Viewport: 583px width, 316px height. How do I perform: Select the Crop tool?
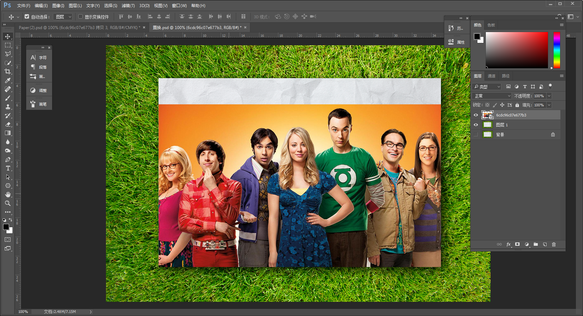tap(8, 72)
